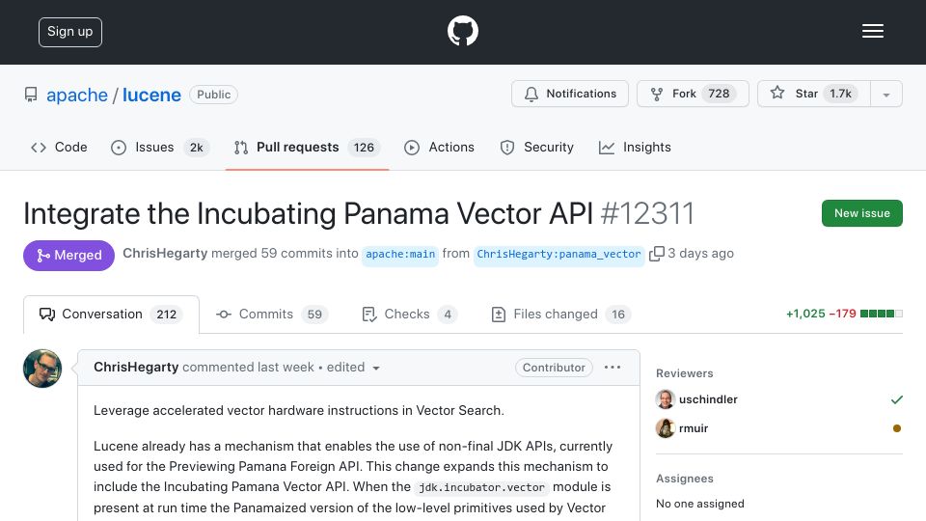
Task: Click the +1,025 additions count
Action: 805,314
